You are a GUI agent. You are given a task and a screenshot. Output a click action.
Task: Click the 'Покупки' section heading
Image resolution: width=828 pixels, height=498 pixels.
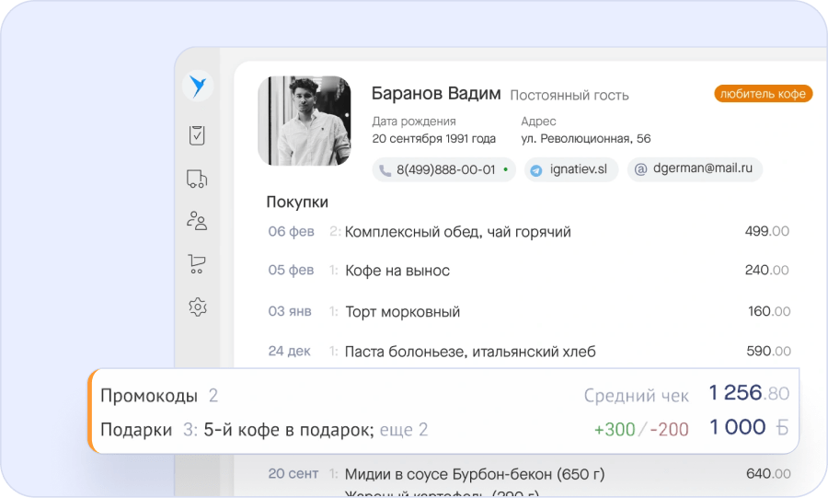click(x=297, y=202)
